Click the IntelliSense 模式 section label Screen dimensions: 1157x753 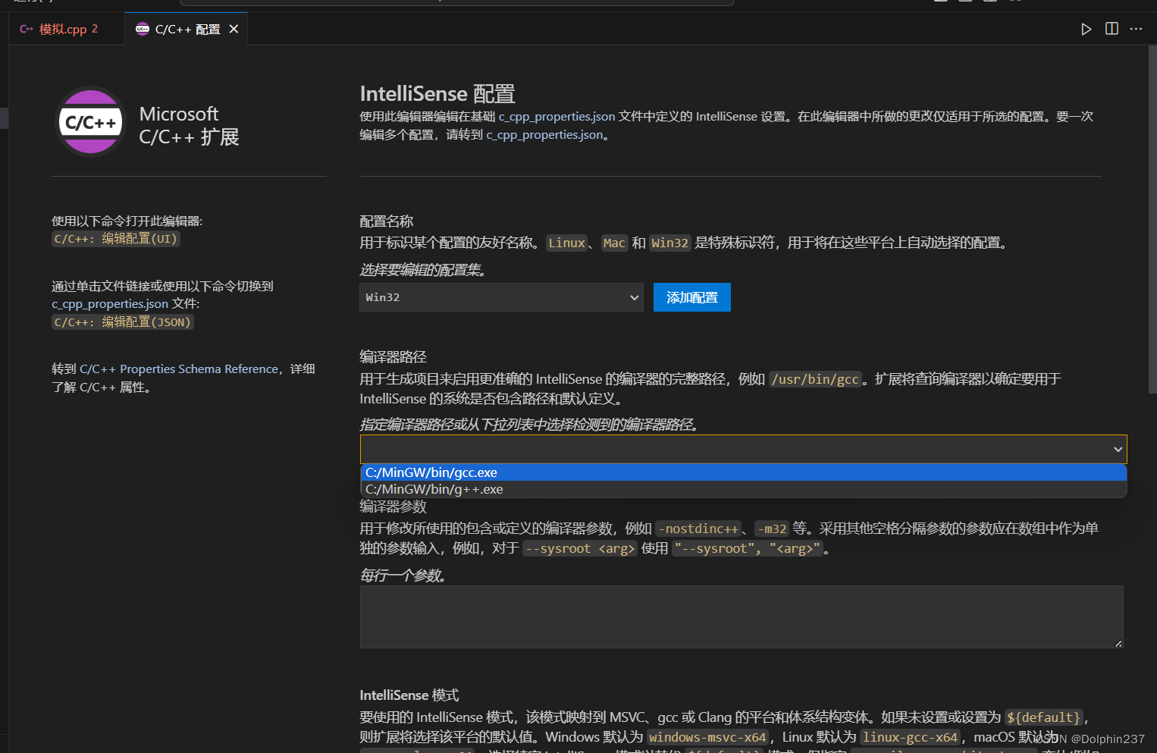coord(409,695)
